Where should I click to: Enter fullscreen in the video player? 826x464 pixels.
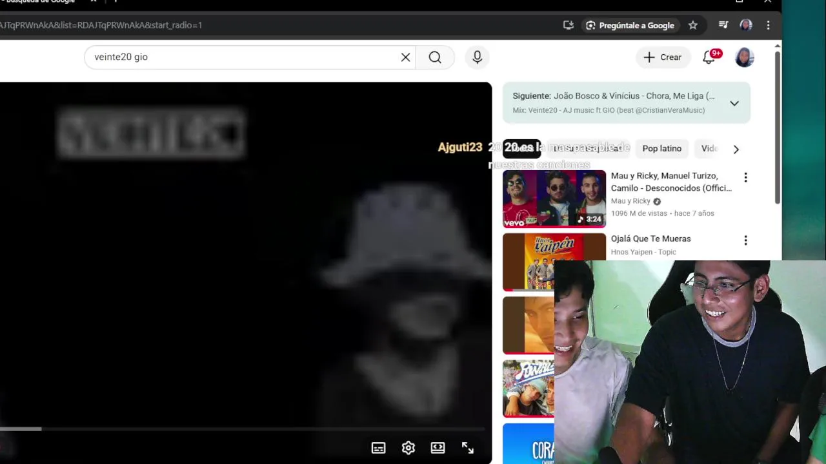(x=467, y=448)
